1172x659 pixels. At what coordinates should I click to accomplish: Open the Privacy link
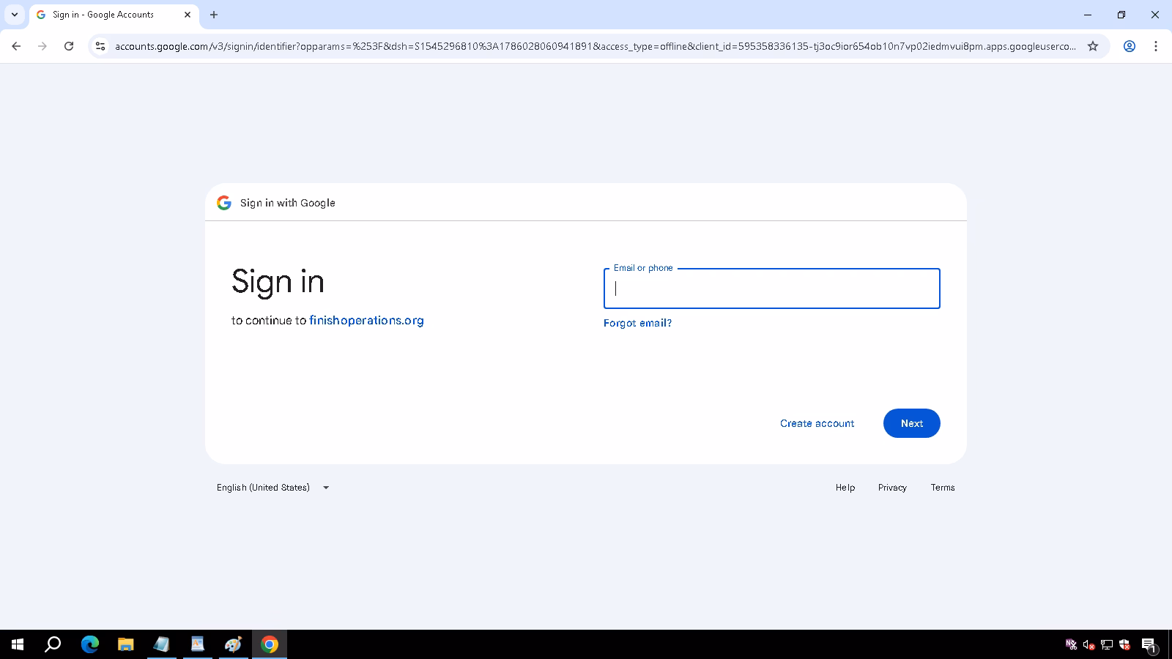[892, 488]
